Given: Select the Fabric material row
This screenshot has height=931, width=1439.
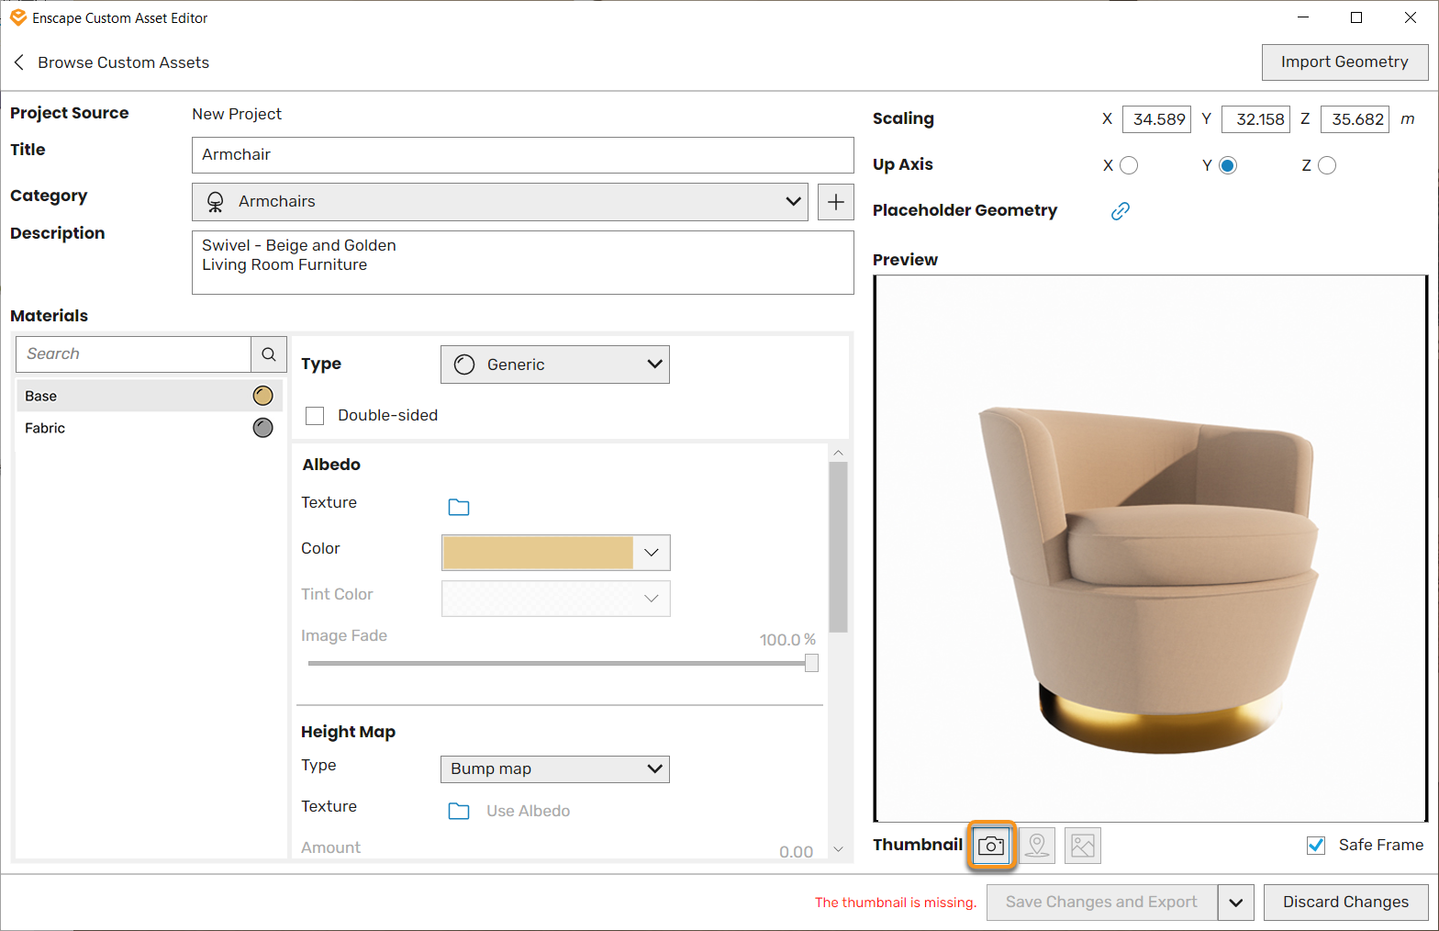Looking at the screenshot, I should 150,428.
